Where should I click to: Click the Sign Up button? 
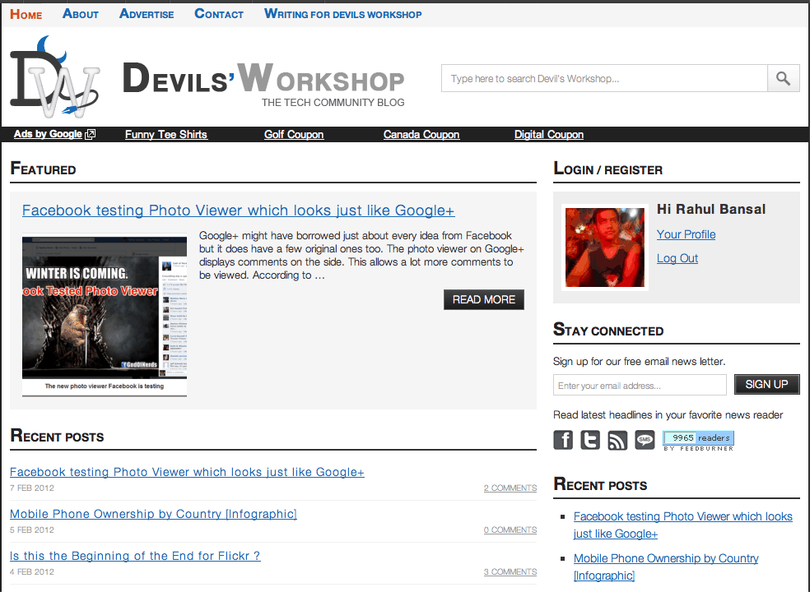(x=766, y=385)
